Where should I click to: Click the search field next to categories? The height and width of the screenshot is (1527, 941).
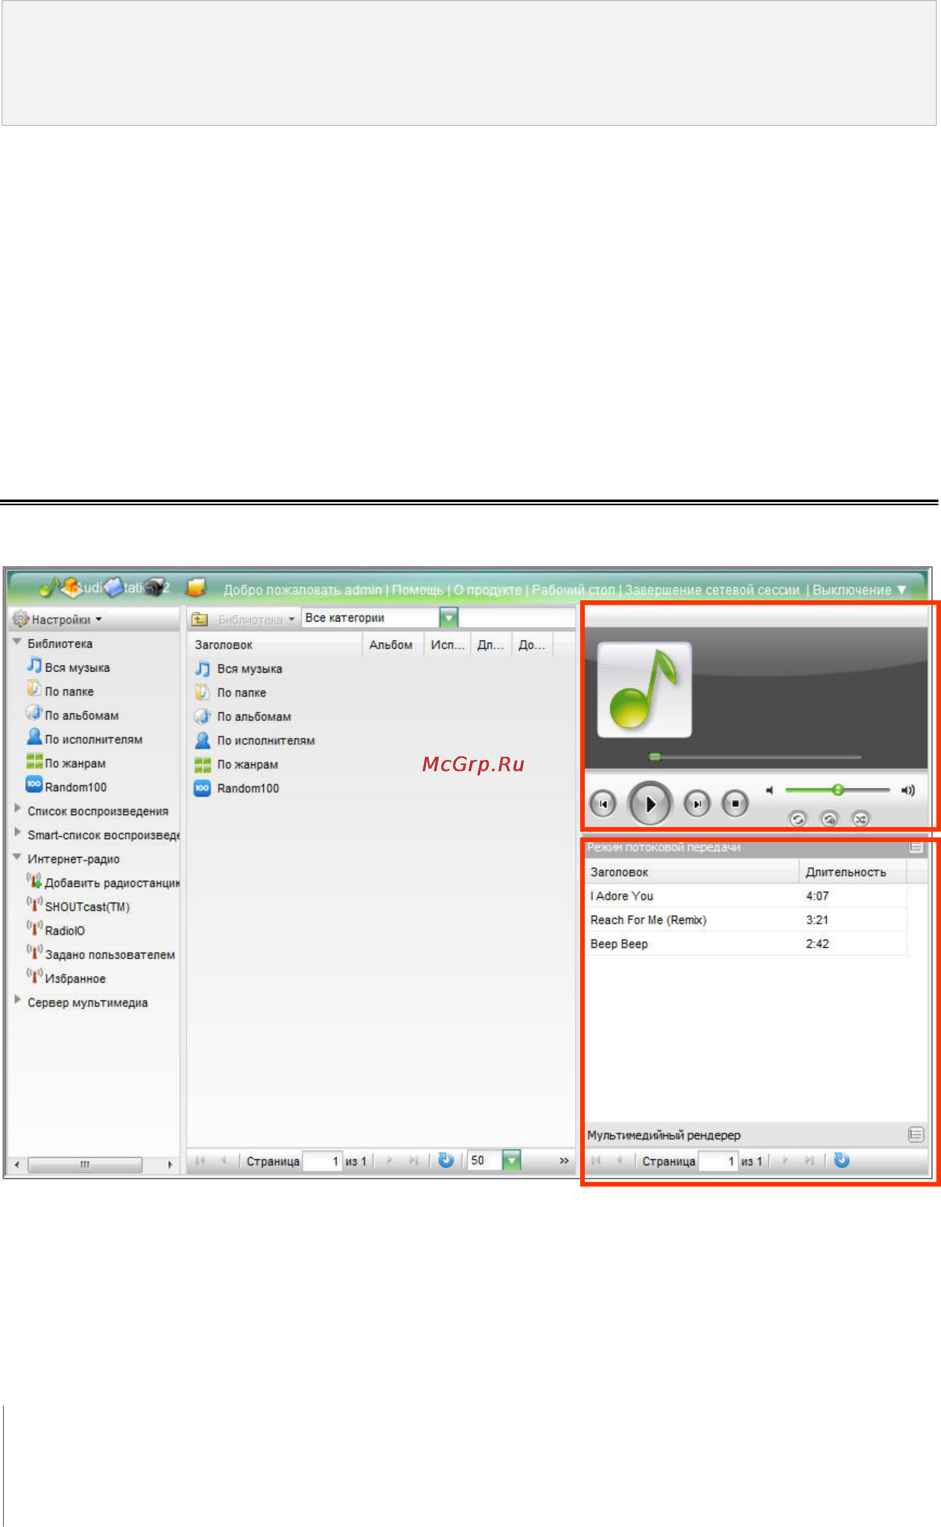[x=517, y=618]
